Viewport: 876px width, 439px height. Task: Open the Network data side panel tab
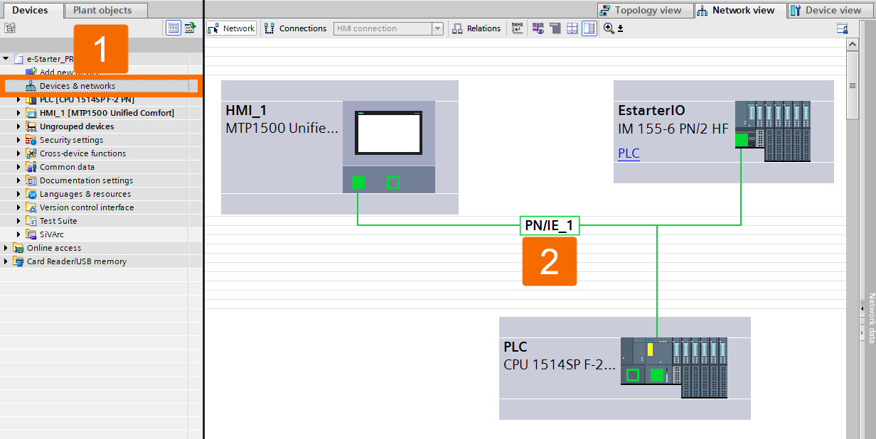[871, 318]
